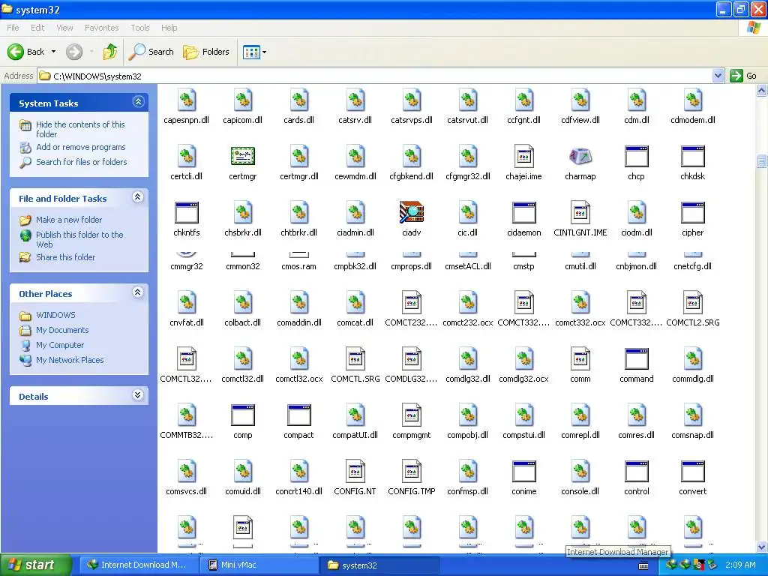
Task: Go to My Network Places link
Action: pos(70,360)
